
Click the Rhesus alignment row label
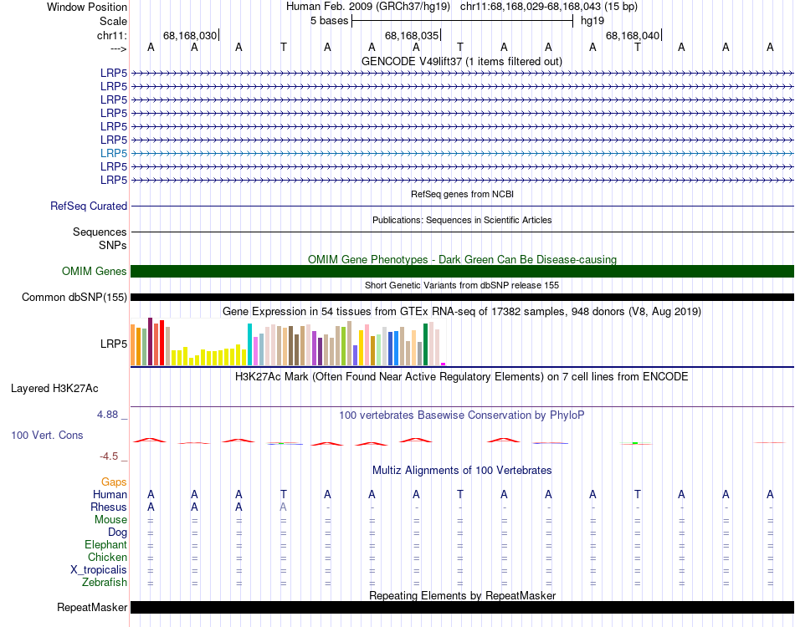coord(109,507)
